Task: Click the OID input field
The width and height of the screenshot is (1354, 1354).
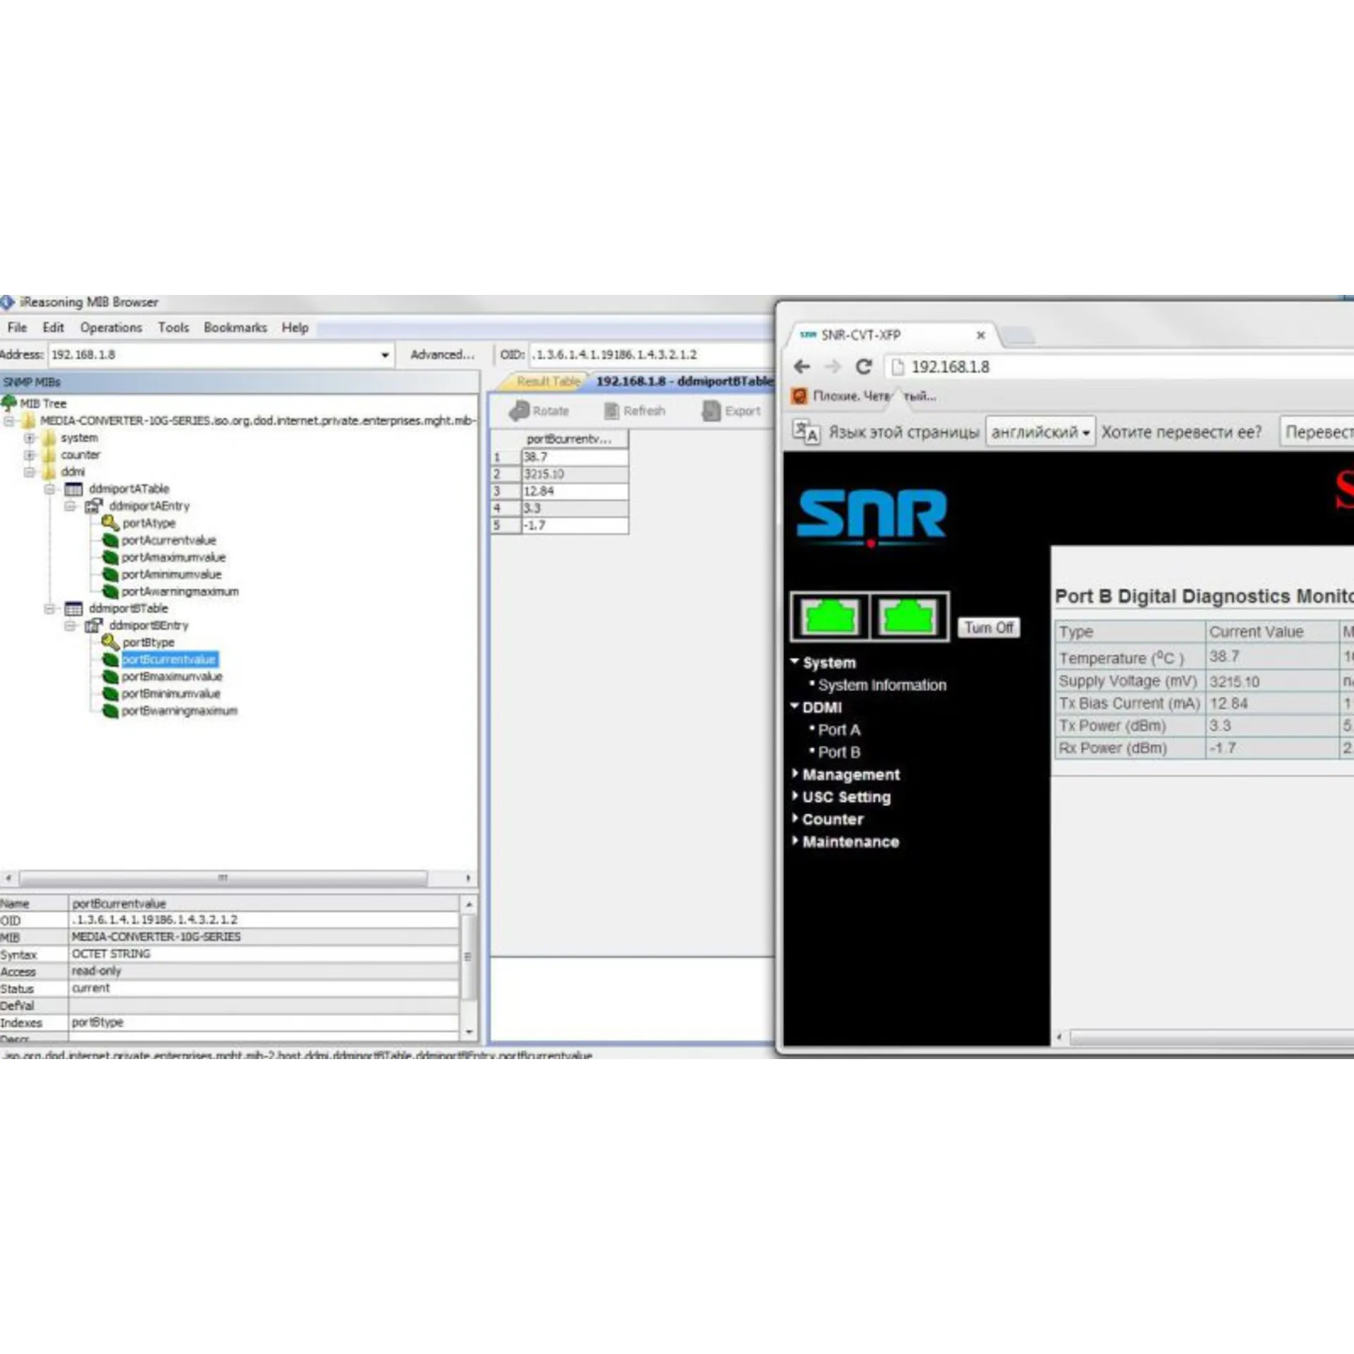Action: [649, 355]
